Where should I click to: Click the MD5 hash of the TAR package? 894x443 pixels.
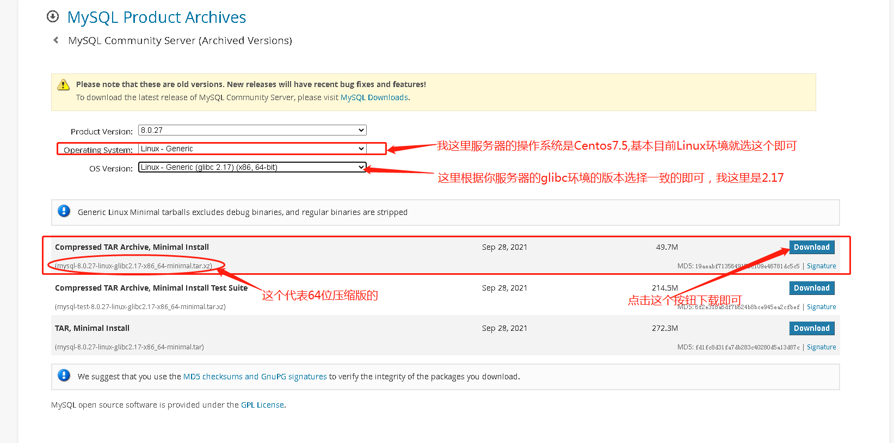[x=747, y=347]
